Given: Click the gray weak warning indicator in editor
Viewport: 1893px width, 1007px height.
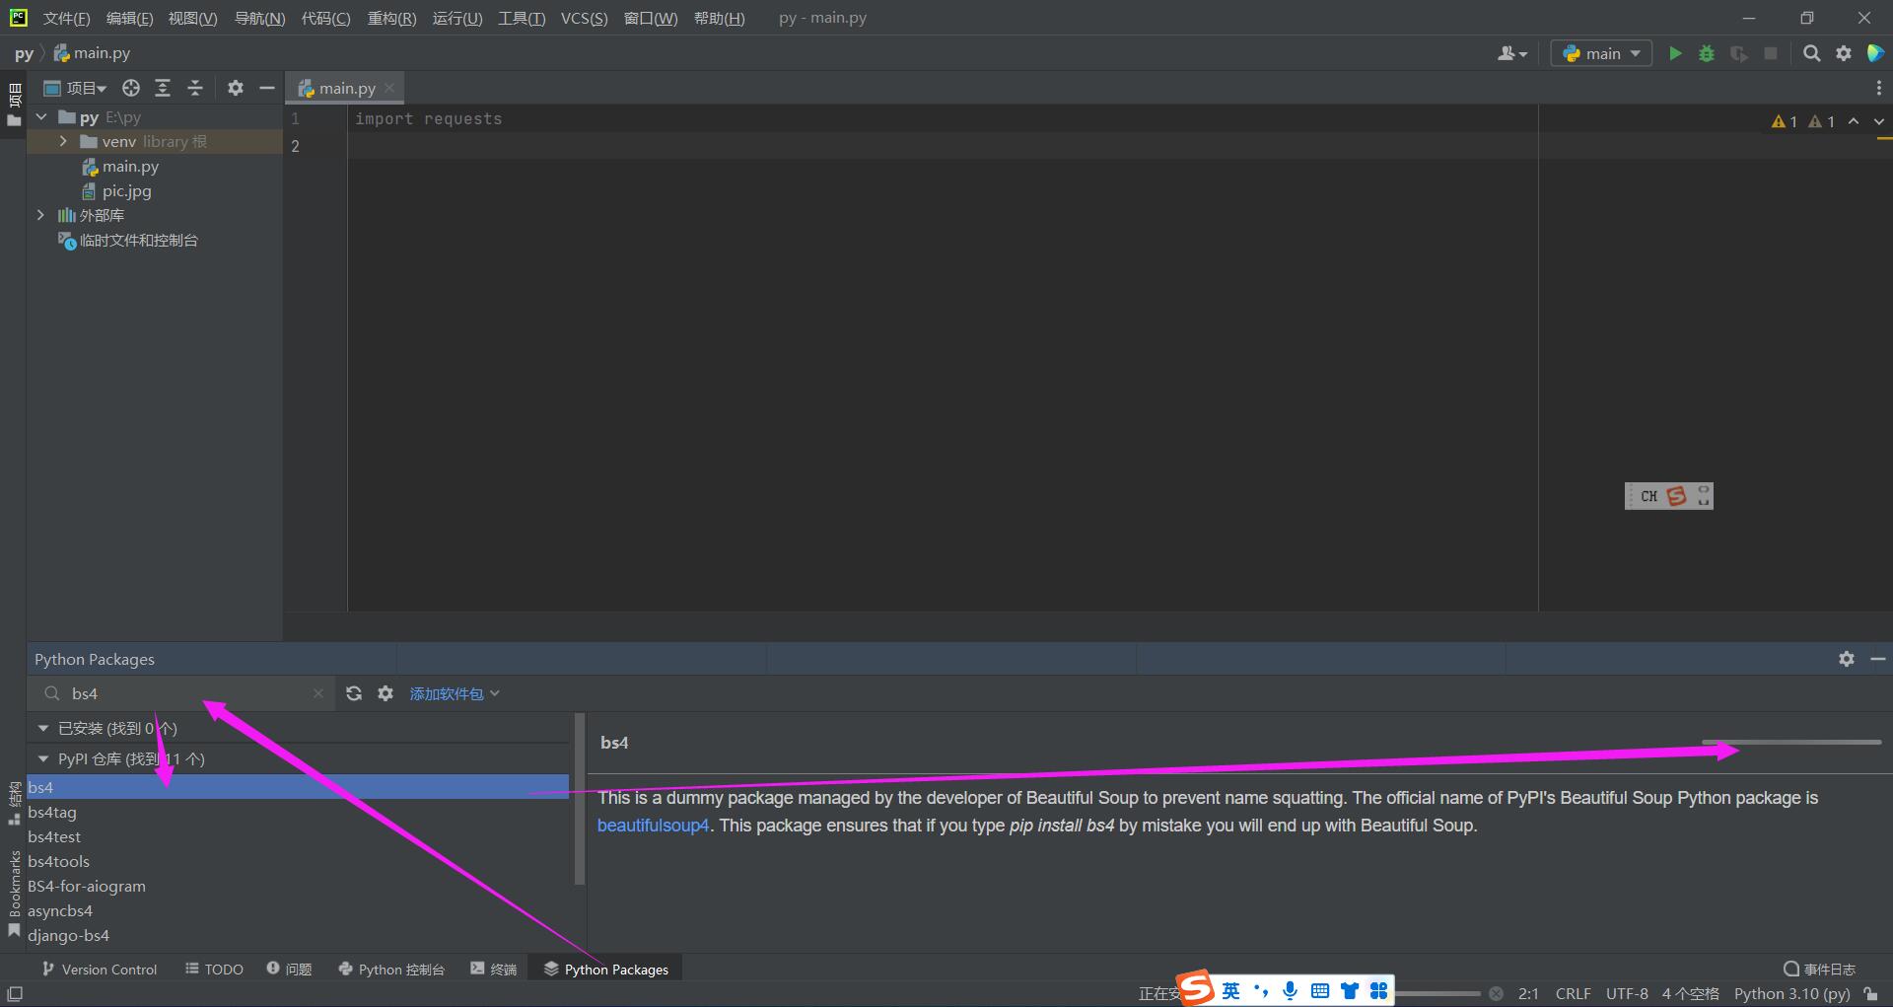Looking at the screenshot, I should point(1822,121).
